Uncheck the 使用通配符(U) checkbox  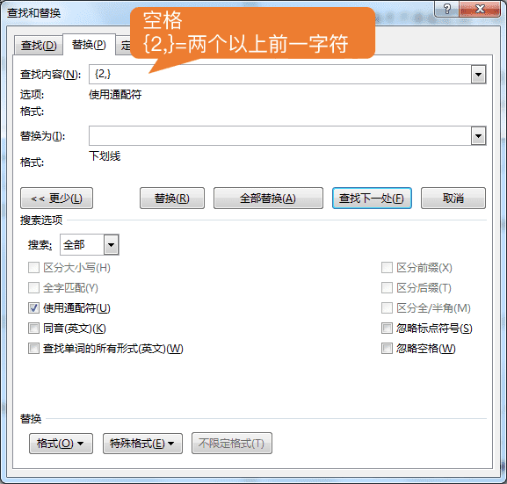[33, 308]
